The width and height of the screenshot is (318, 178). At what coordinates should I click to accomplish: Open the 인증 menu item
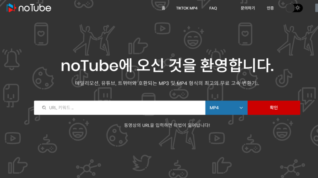[x=270, y=8]
